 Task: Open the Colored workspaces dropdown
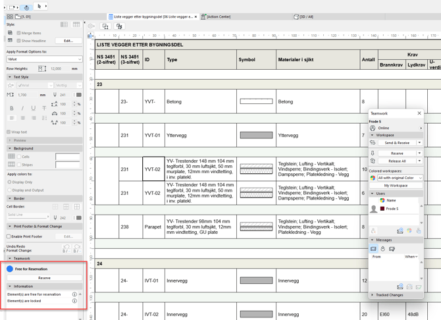(399, 178)
